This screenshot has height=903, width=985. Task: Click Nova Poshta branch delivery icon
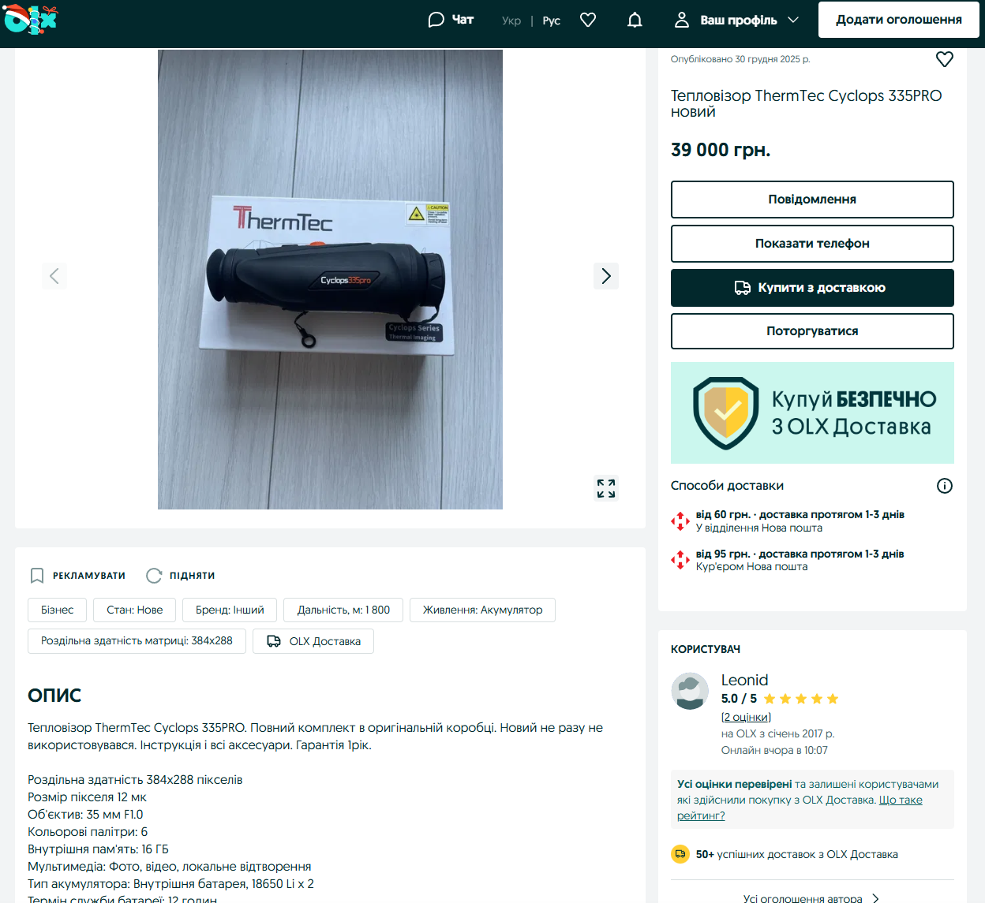point(680,521)
